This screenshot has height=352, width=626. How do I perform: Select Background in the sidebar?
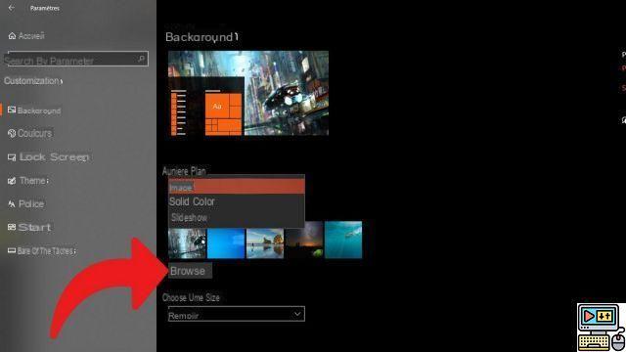click(x=34, y=110)
